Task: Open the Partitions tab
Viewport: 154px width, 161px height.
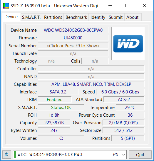Action: coord(53,17)
